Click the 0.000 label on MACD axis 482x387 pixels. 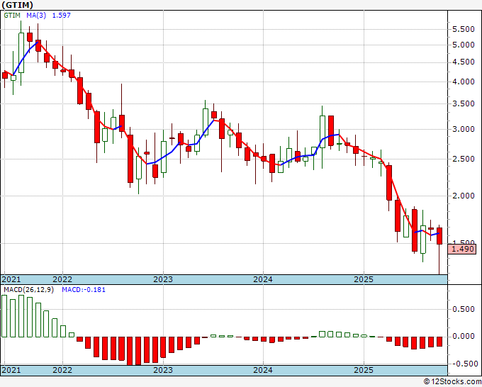(464, 337)
